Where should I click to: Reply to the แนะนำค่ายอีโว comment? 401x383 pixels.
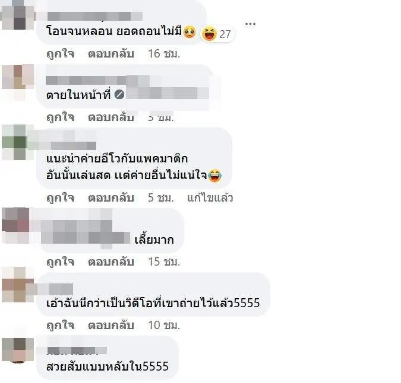[111, 198]
